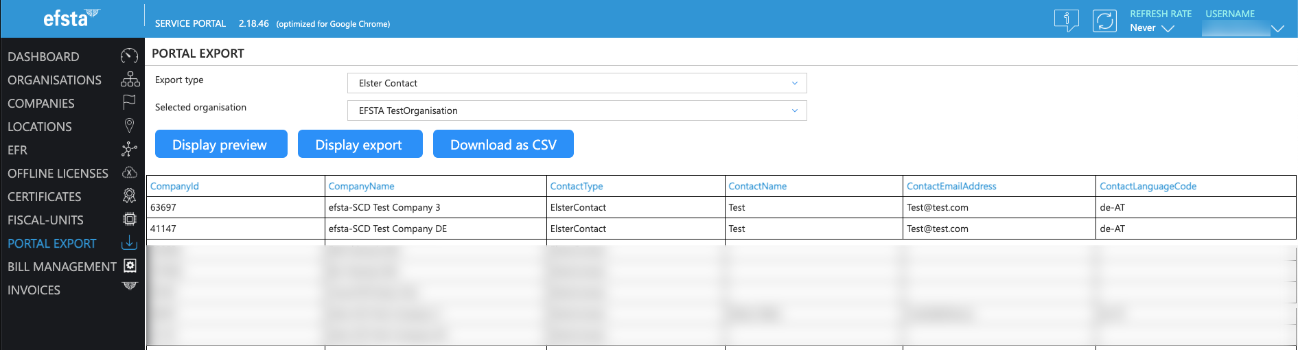Click version number 2.18.46 in header

coord(253,23)
